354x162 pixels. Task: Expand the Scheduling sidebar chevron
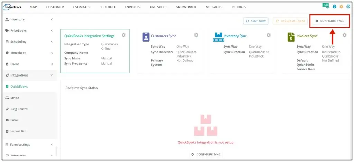52,42
